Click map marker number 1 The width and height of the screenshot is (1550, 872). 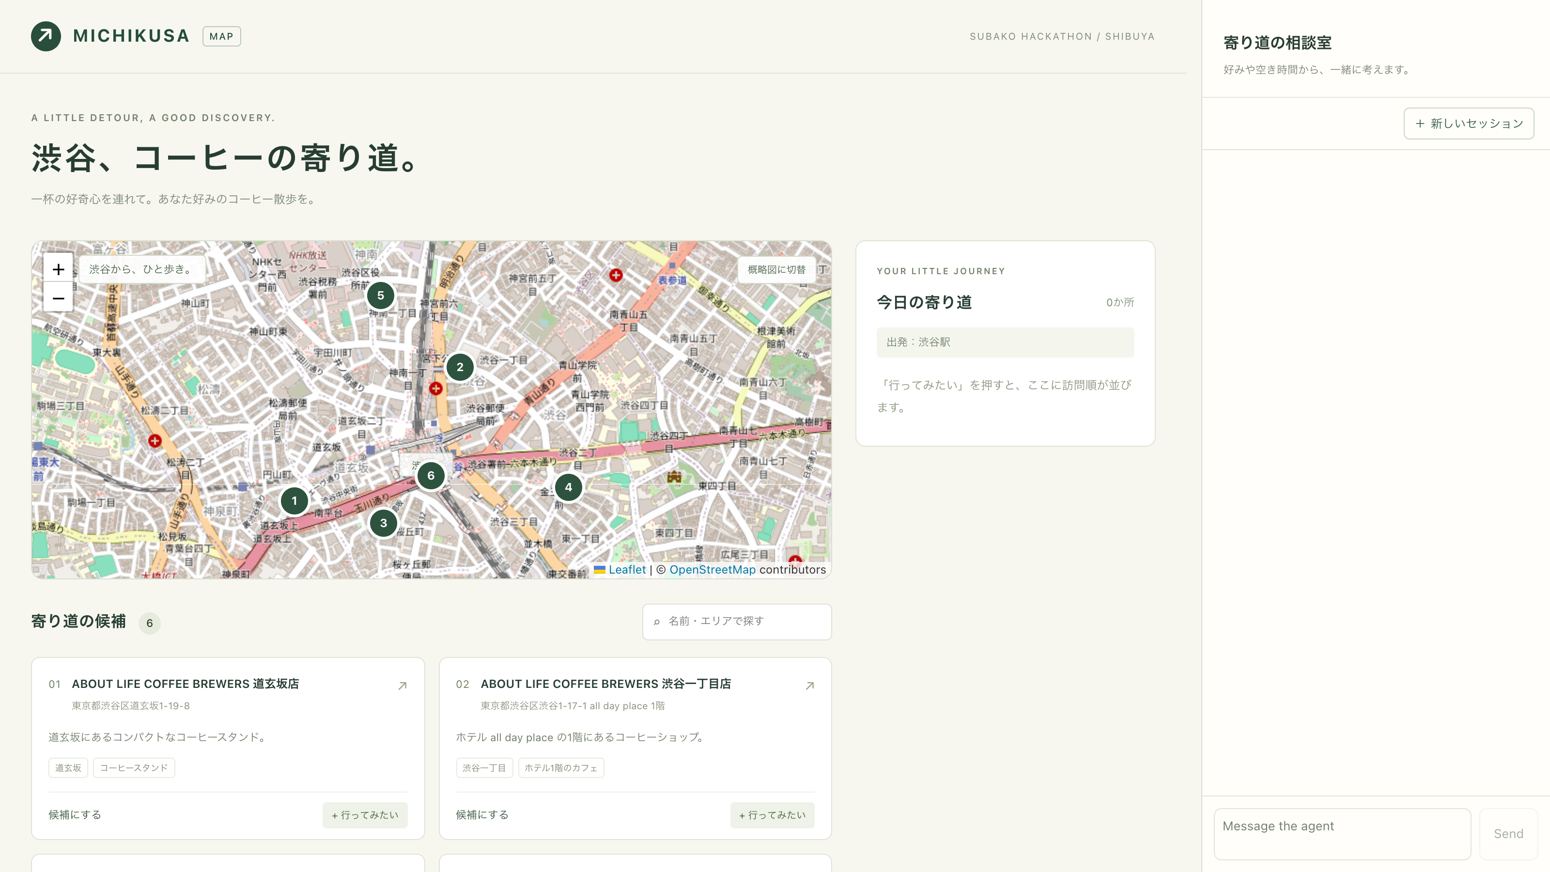click(294, 501)
